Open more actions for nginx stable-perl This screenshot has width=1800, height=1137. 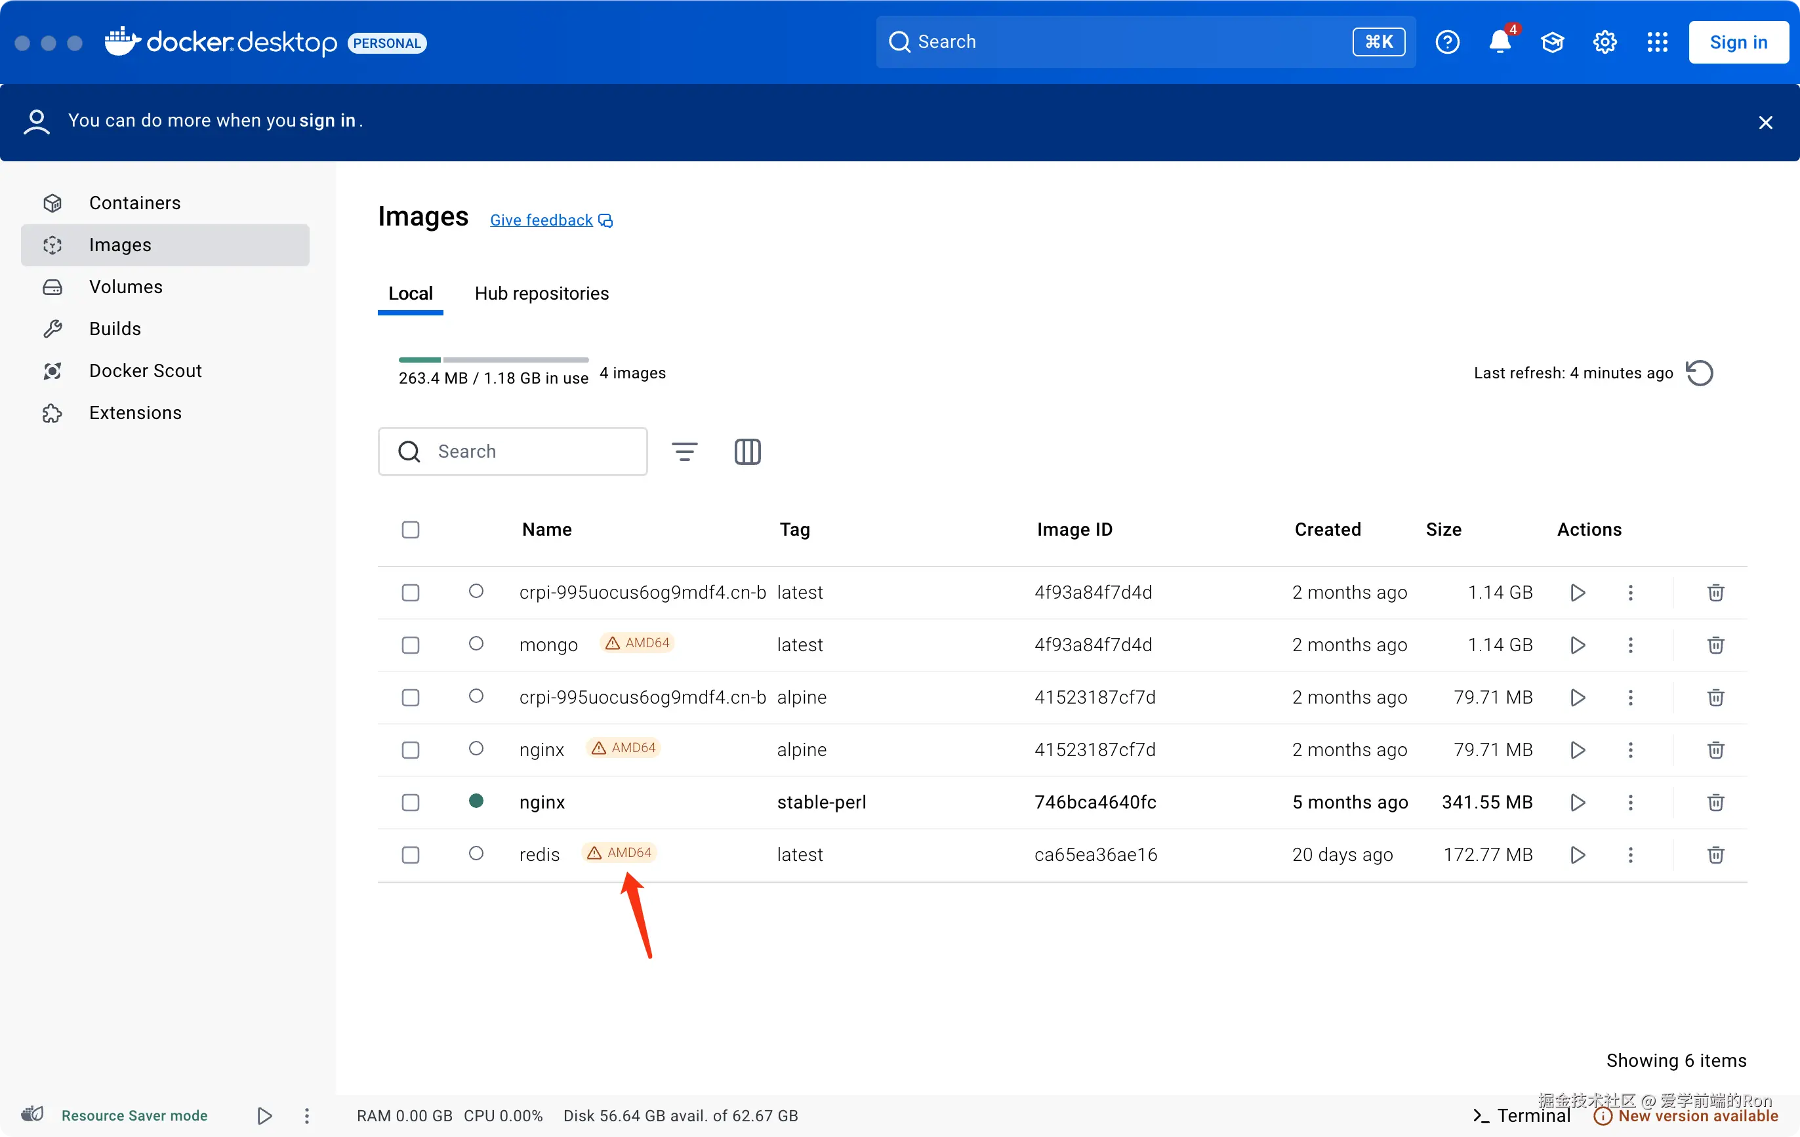point(1630,803)
